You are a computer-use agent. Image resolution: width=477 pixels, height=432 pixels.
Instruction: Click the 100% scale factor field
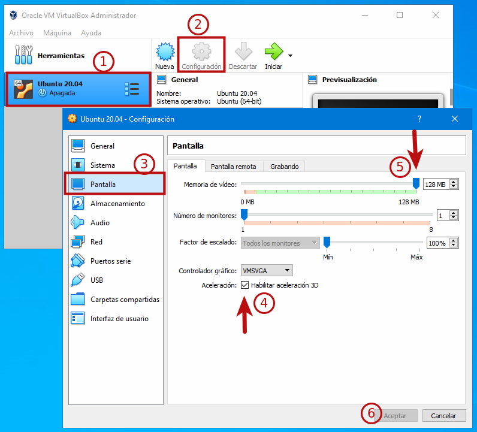(439, 243)
